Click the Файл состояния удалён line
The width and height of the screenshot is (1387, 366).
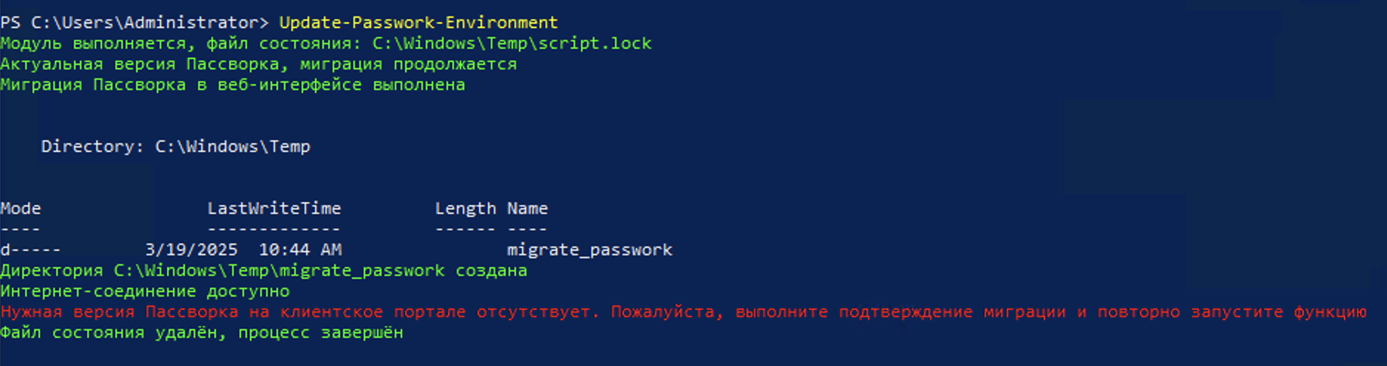(x=201, y=333)
